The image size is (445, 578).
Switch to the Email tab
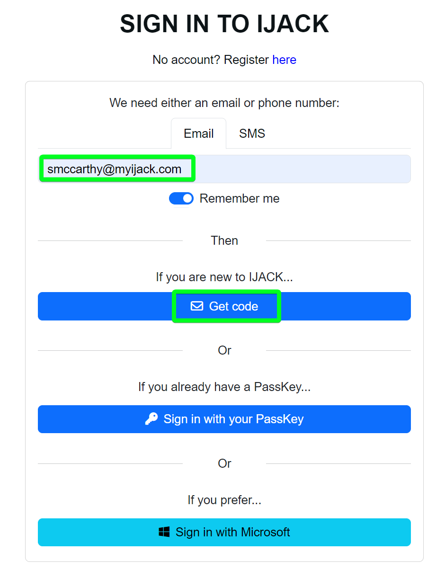(198, 133)
